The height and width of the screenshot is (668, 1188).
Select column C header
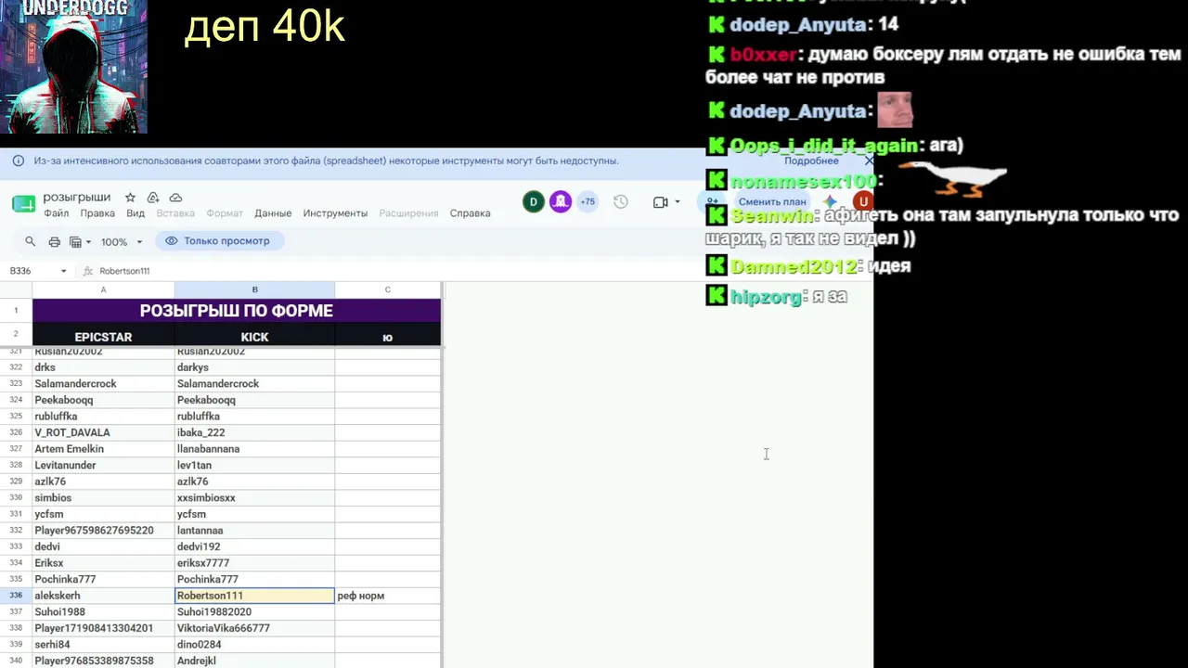388,290
